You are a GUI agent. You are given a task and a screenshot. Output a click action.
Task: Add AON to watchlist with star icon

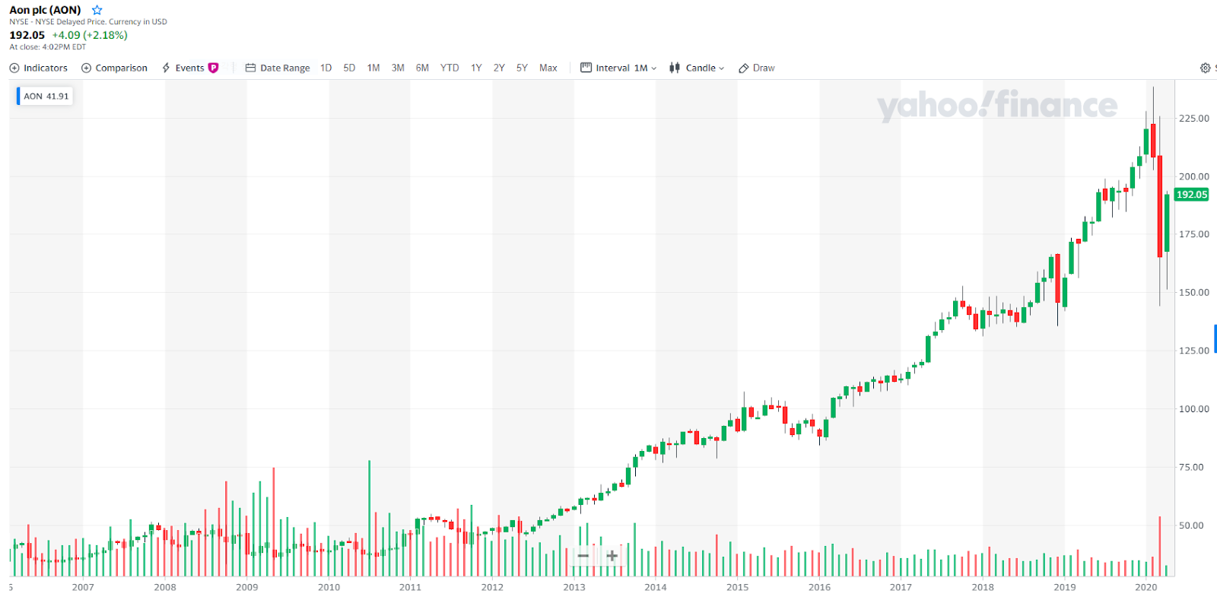[97, 10]
